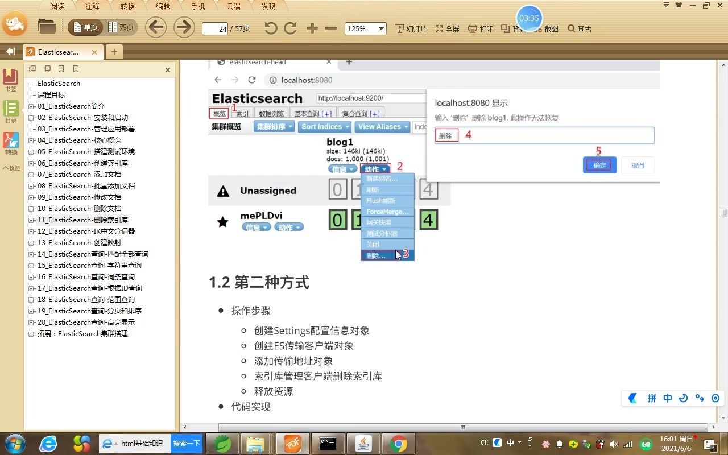Expand the 拓展：ElasticSearch集群搭建 outline node
This screenshot has width=728, height=455.
coord(31,334)
